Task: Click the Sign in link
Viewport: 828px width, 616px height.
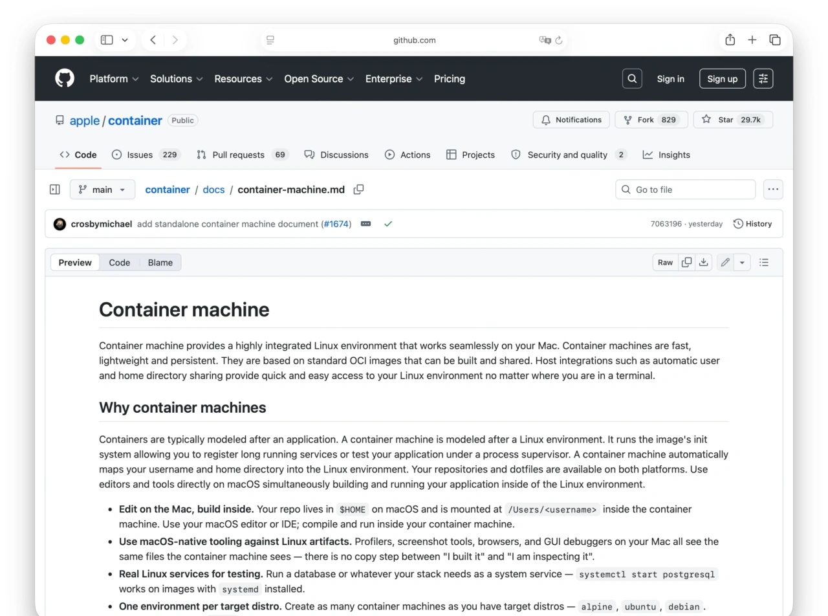Action: [670, 79]
